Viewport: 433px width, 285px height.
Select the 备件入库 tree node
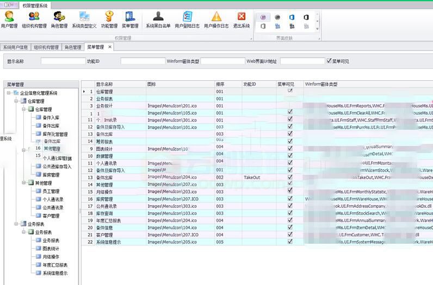[51, 117]
